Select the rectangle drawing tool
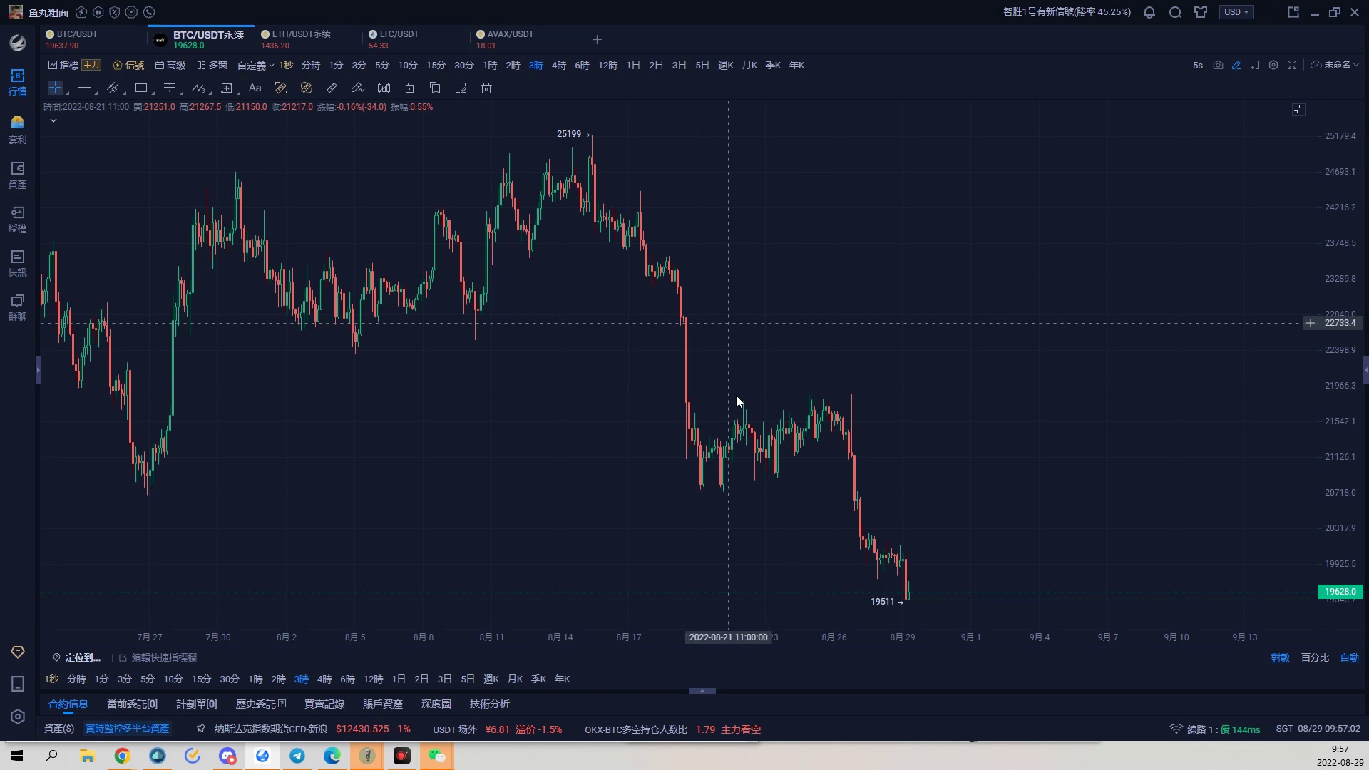Viewport: 1369px width, 770px height. (141, 88)
